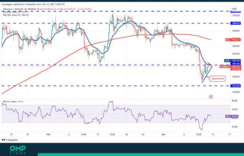Click the OMP Finex logo

click(18, 150)
